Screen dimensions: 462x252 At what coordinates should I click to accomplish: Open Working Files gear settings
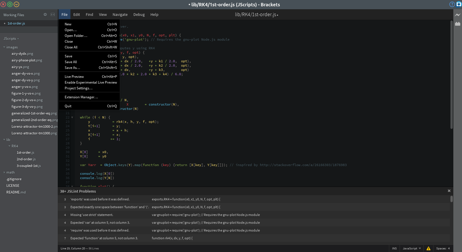[45, 15]
